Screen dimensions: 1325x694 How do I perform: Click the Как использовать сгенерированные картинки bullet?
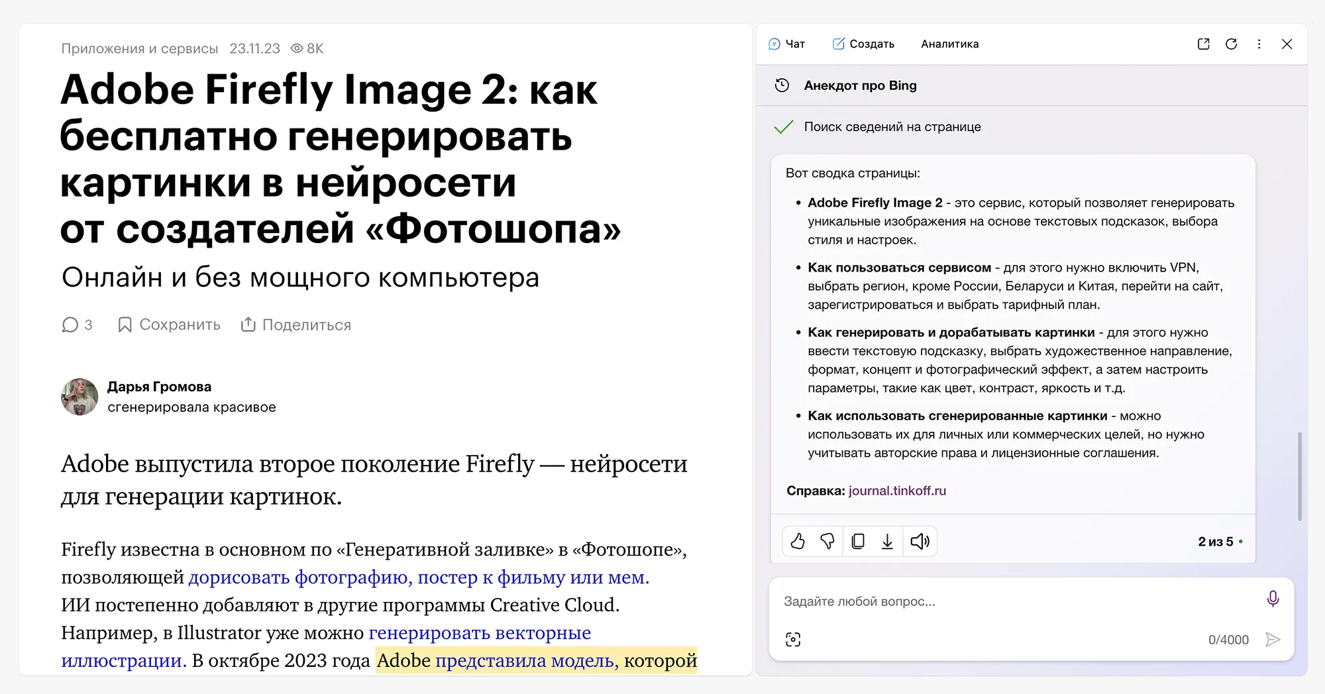click(x=1006, y=434)
